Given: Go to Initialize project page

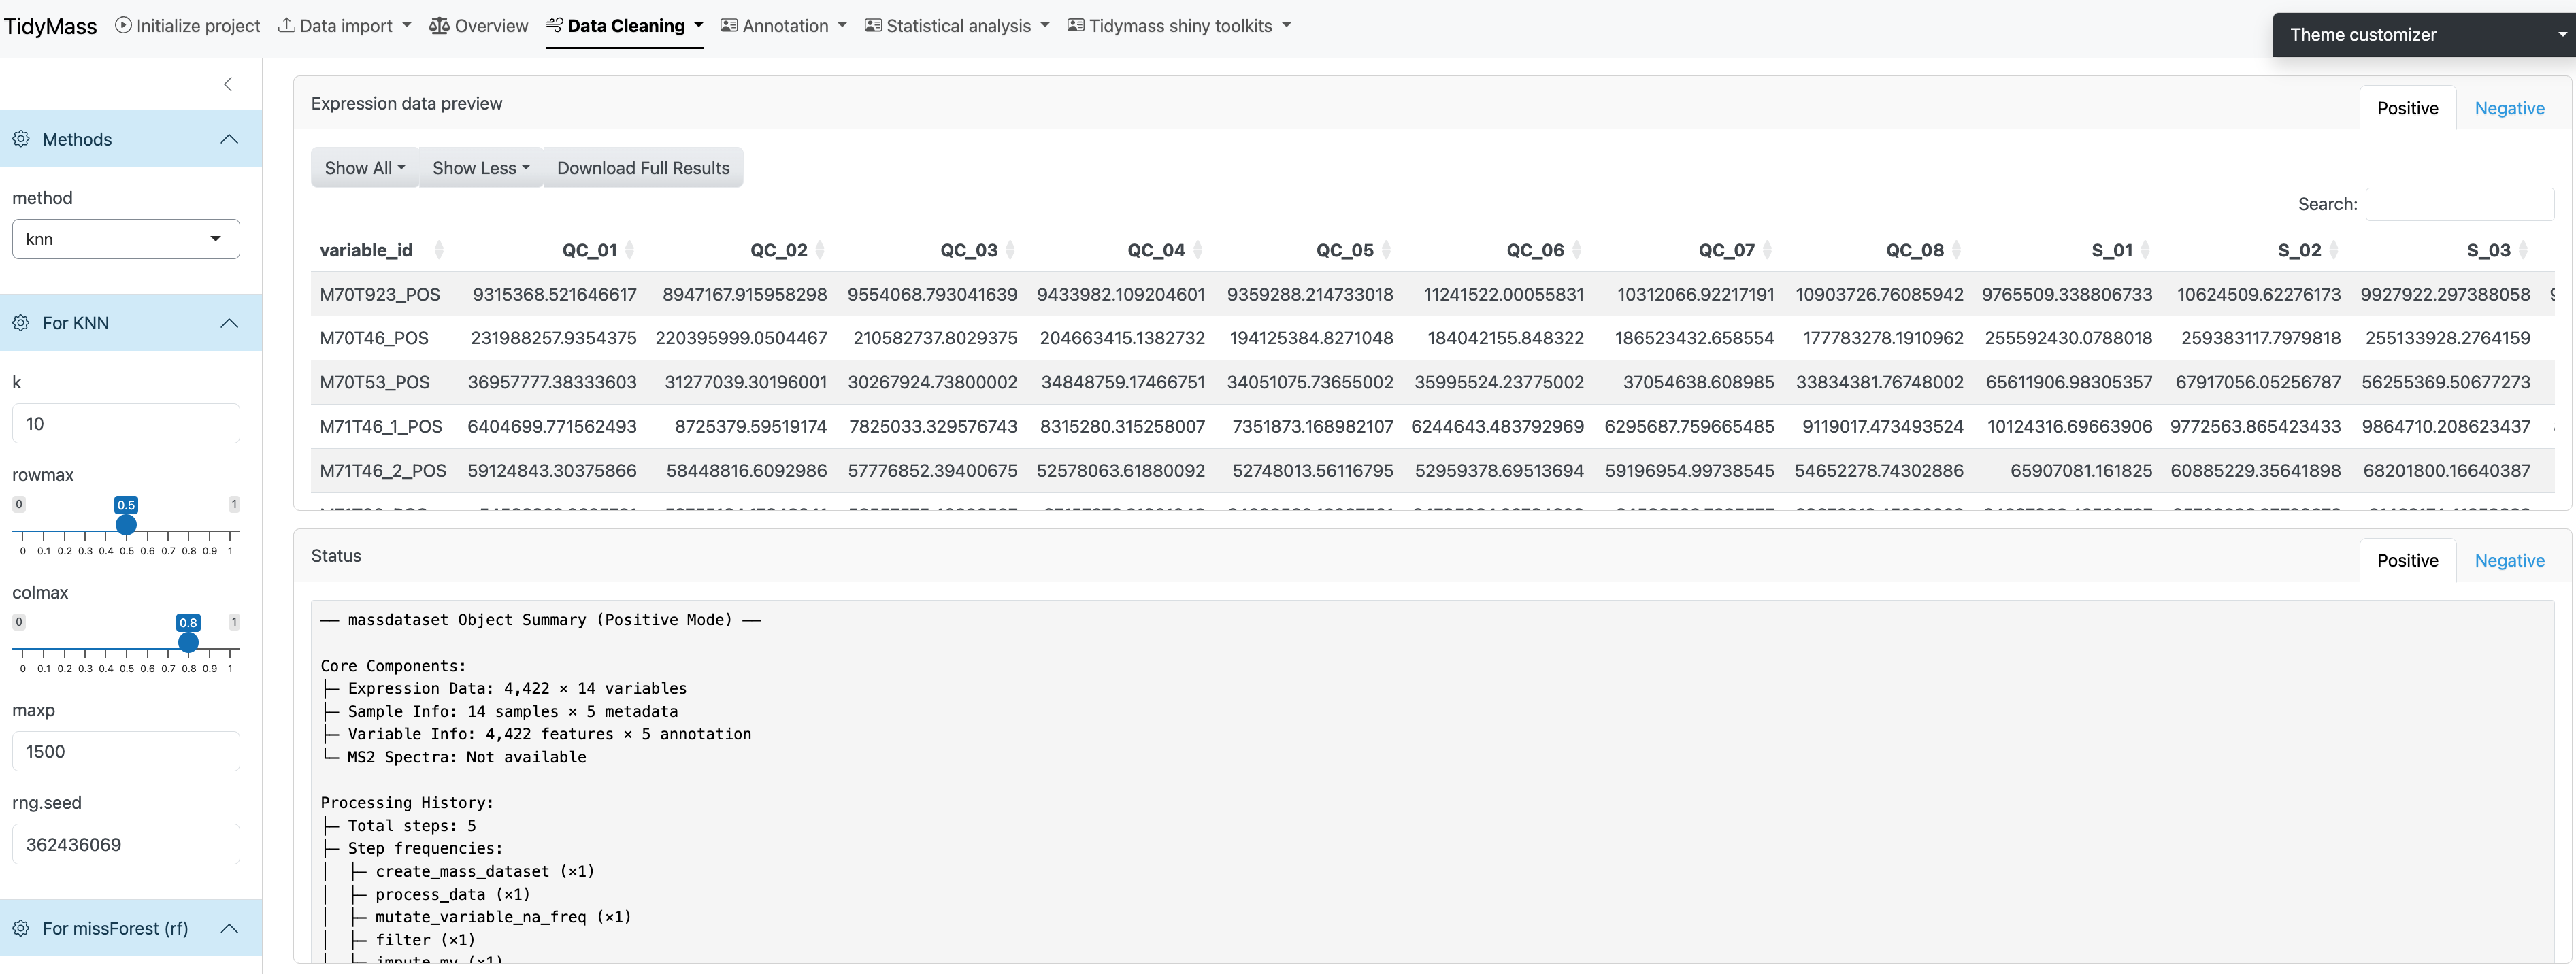Looking at the screenshot, I should [x=187, y=26].
